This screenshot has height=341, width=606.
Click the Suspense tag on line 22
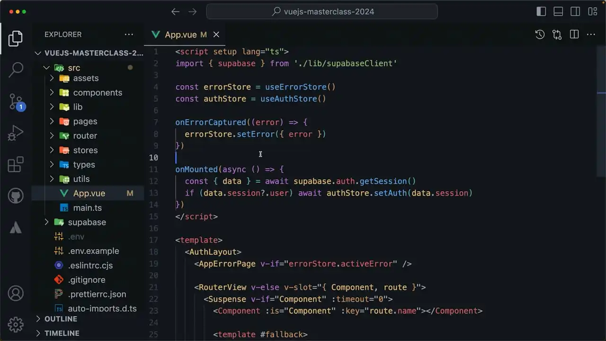(227, 299)
